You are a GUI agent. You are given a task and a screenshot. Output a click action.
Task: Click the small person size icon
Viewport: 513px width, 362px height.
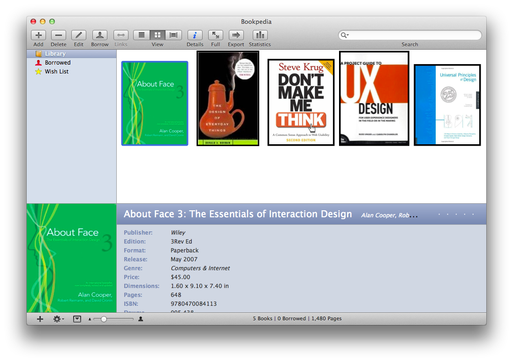[x=90, y=319]
